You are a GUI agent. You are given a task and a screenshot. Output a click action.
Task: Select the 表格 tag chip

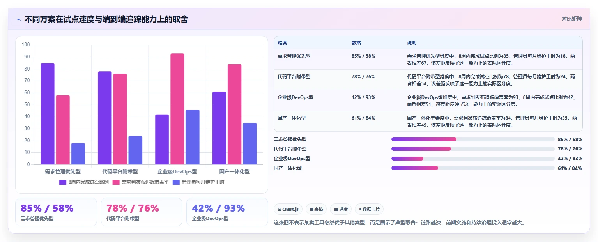316,209
